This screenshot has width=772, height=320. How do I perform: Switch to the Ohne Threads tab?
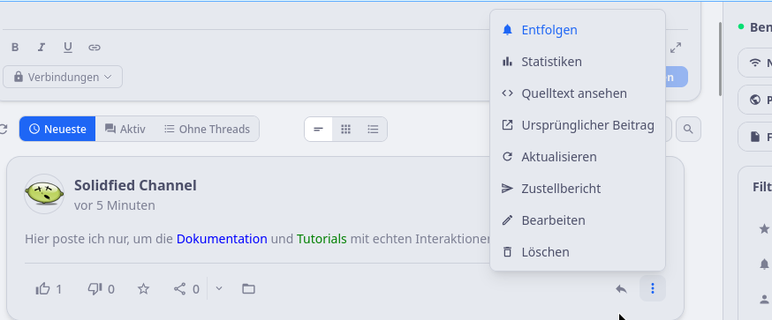click(x=207, y=130)
